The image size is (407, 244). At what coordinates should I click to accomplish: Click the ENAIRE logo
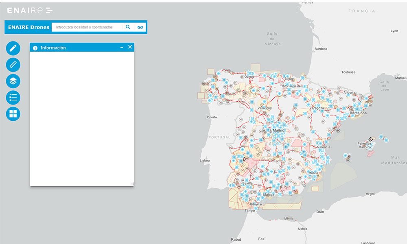pyautogui.click(x=30, y=11)
